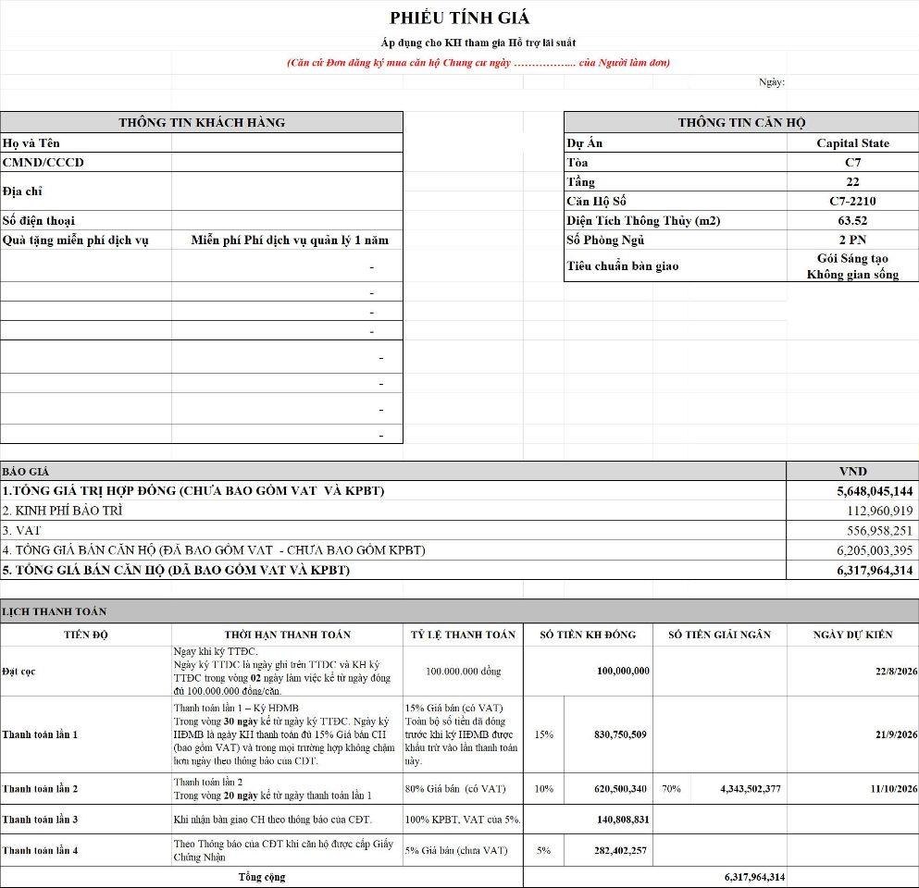Select the '80% Giá bán (có VAT)' cell
This screenshot has height=888, width=919.
tap(463, 788)
